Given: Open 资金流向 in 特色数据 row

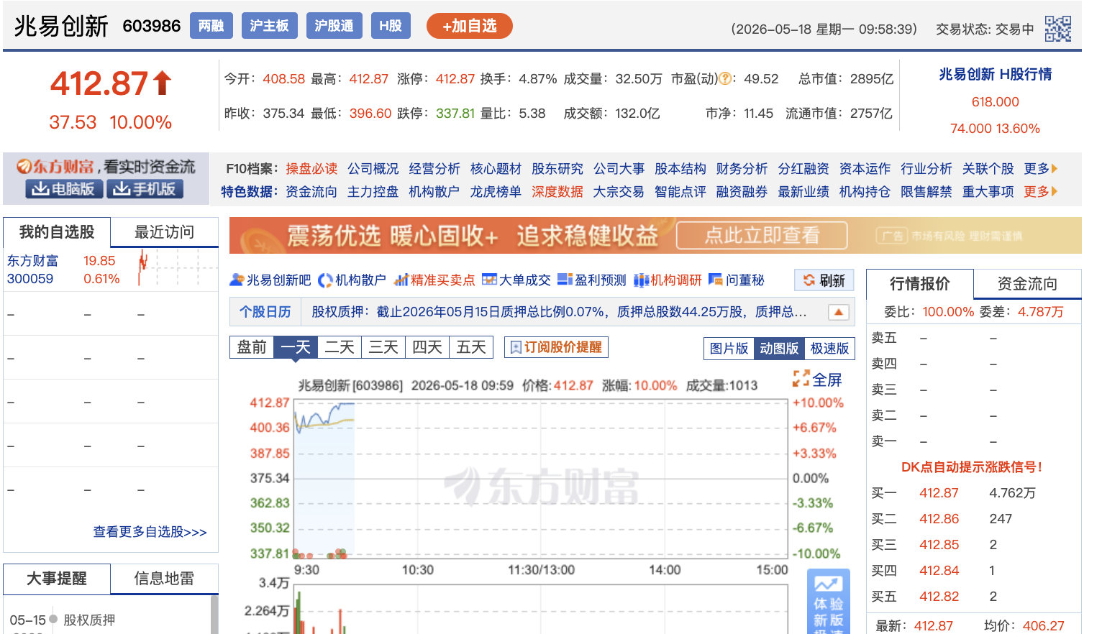Looking at the screenshot, I should [311, 192].
